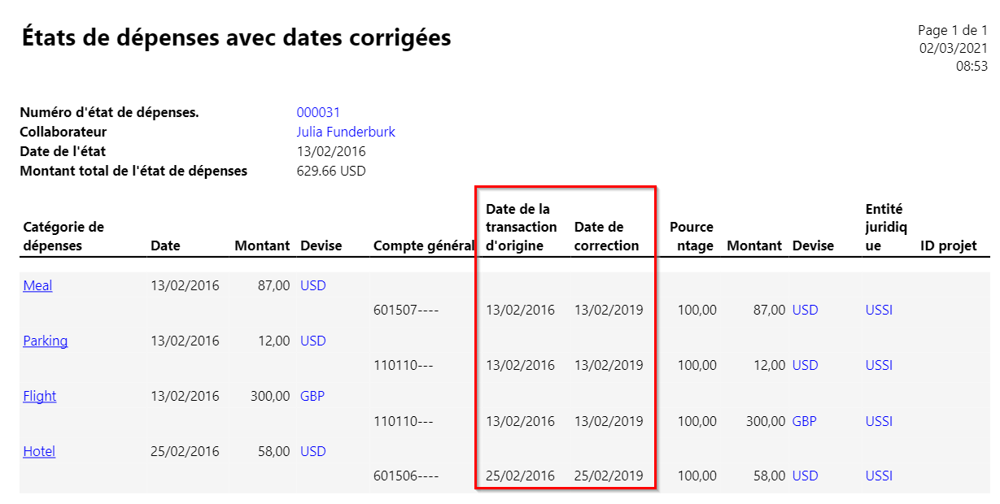Open the Julia Funderburk employee link

(x=346, y=132)
